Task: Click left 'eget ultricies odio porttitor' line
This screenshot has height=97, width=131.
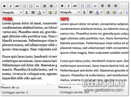Action: tap(30, 36)
